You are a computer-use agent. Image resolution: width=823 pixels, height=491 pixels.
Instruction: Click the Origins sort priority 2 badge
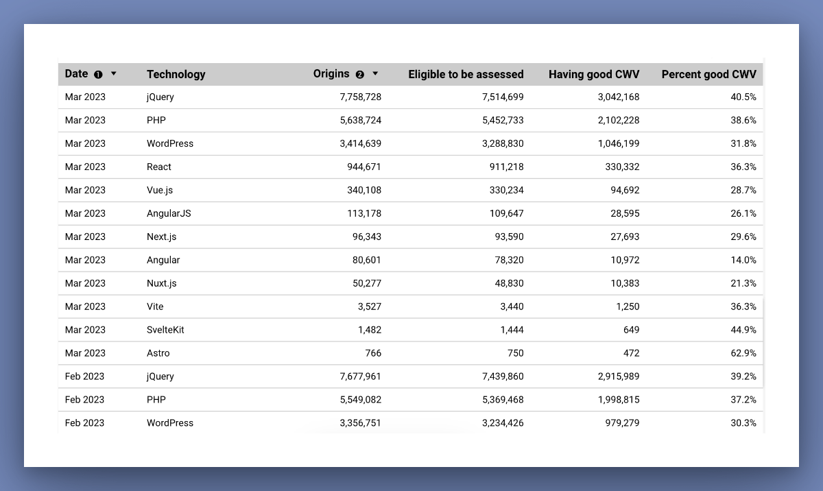pyautogui.click(x=360, y=74)
